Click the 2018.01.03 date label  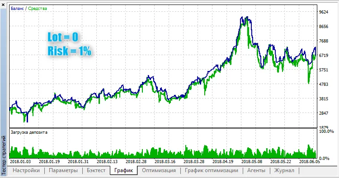point(20,162)
